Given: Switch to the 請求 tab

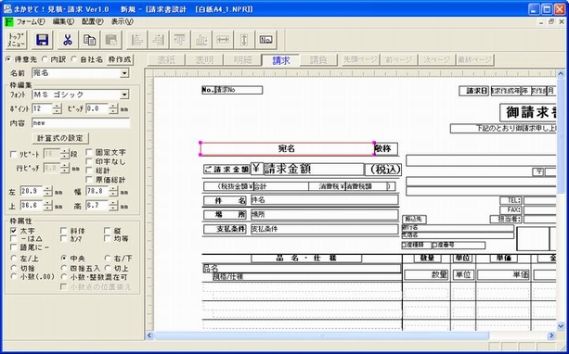Looking at the screenshot, I should point(281,60).
